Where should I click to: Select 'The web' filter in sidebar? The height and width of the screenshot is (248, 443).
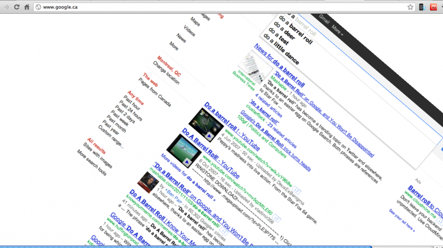click(150, 80)
